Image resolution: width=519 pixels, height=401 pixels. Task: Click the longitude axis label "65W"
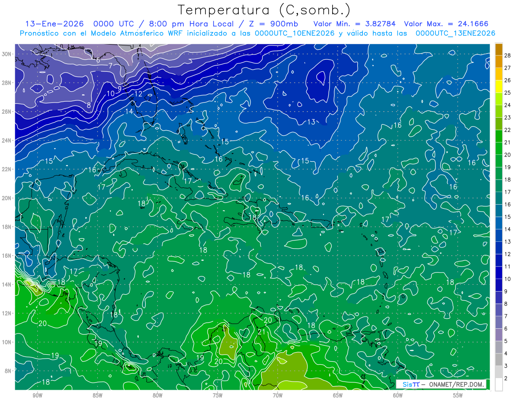click(x=338, y=395)
